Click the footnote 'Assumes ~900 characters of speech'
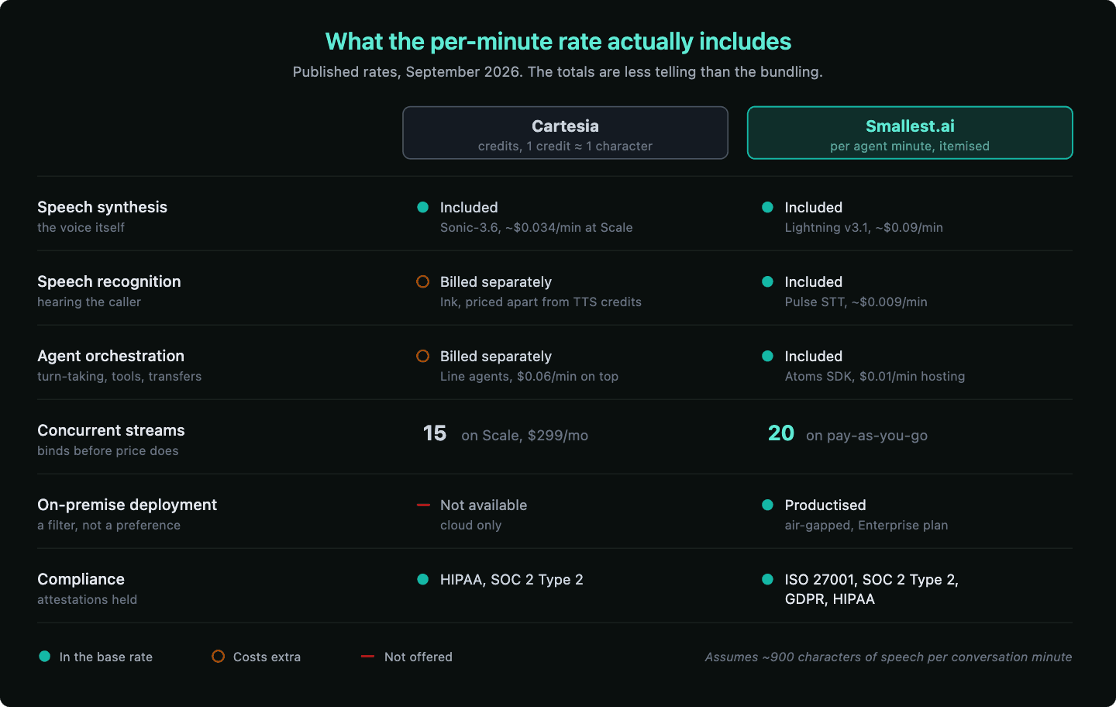 [888, 657]
